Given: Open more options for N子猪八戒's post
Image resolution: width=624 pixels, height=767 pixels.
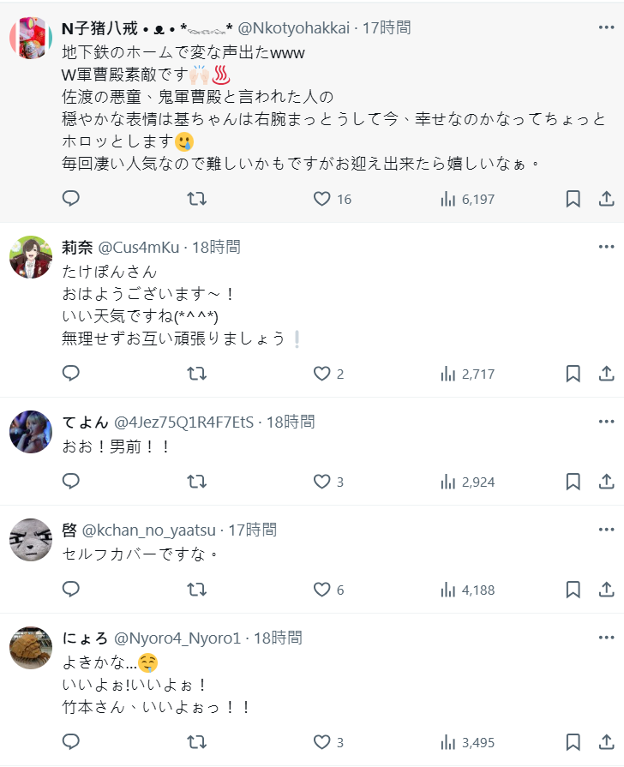Looking at the screenshot, I should tap(605, 27).
